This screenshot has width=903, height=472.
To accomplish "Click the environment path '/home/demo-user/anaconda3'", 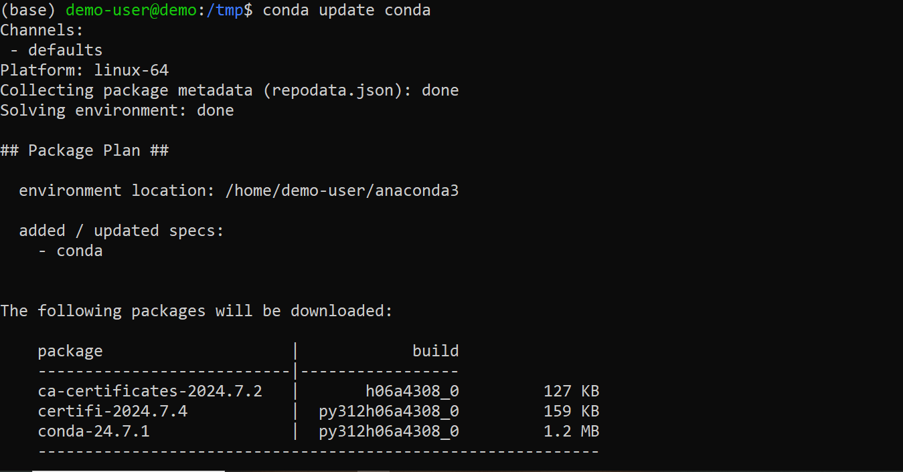I will (342, 191).
